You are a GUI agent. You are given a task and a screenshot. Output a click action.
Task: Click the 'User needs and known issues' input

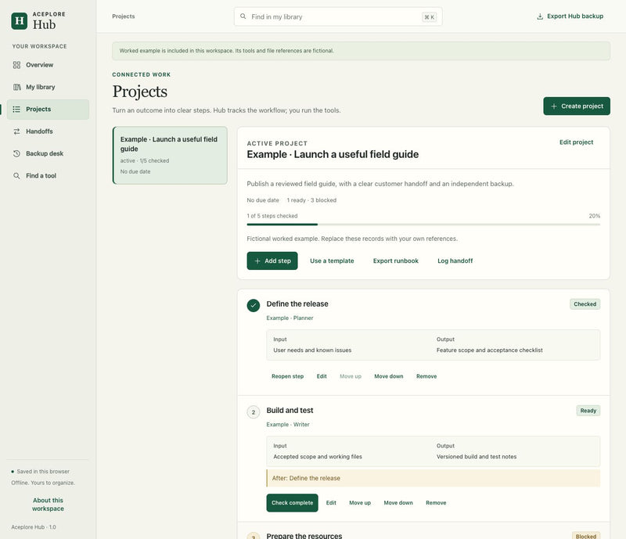pos(312,350)
